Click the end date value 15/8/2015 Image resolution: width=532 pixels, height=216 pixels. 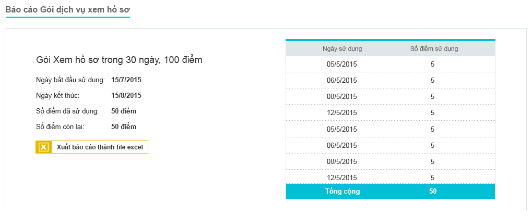[126, 96]
